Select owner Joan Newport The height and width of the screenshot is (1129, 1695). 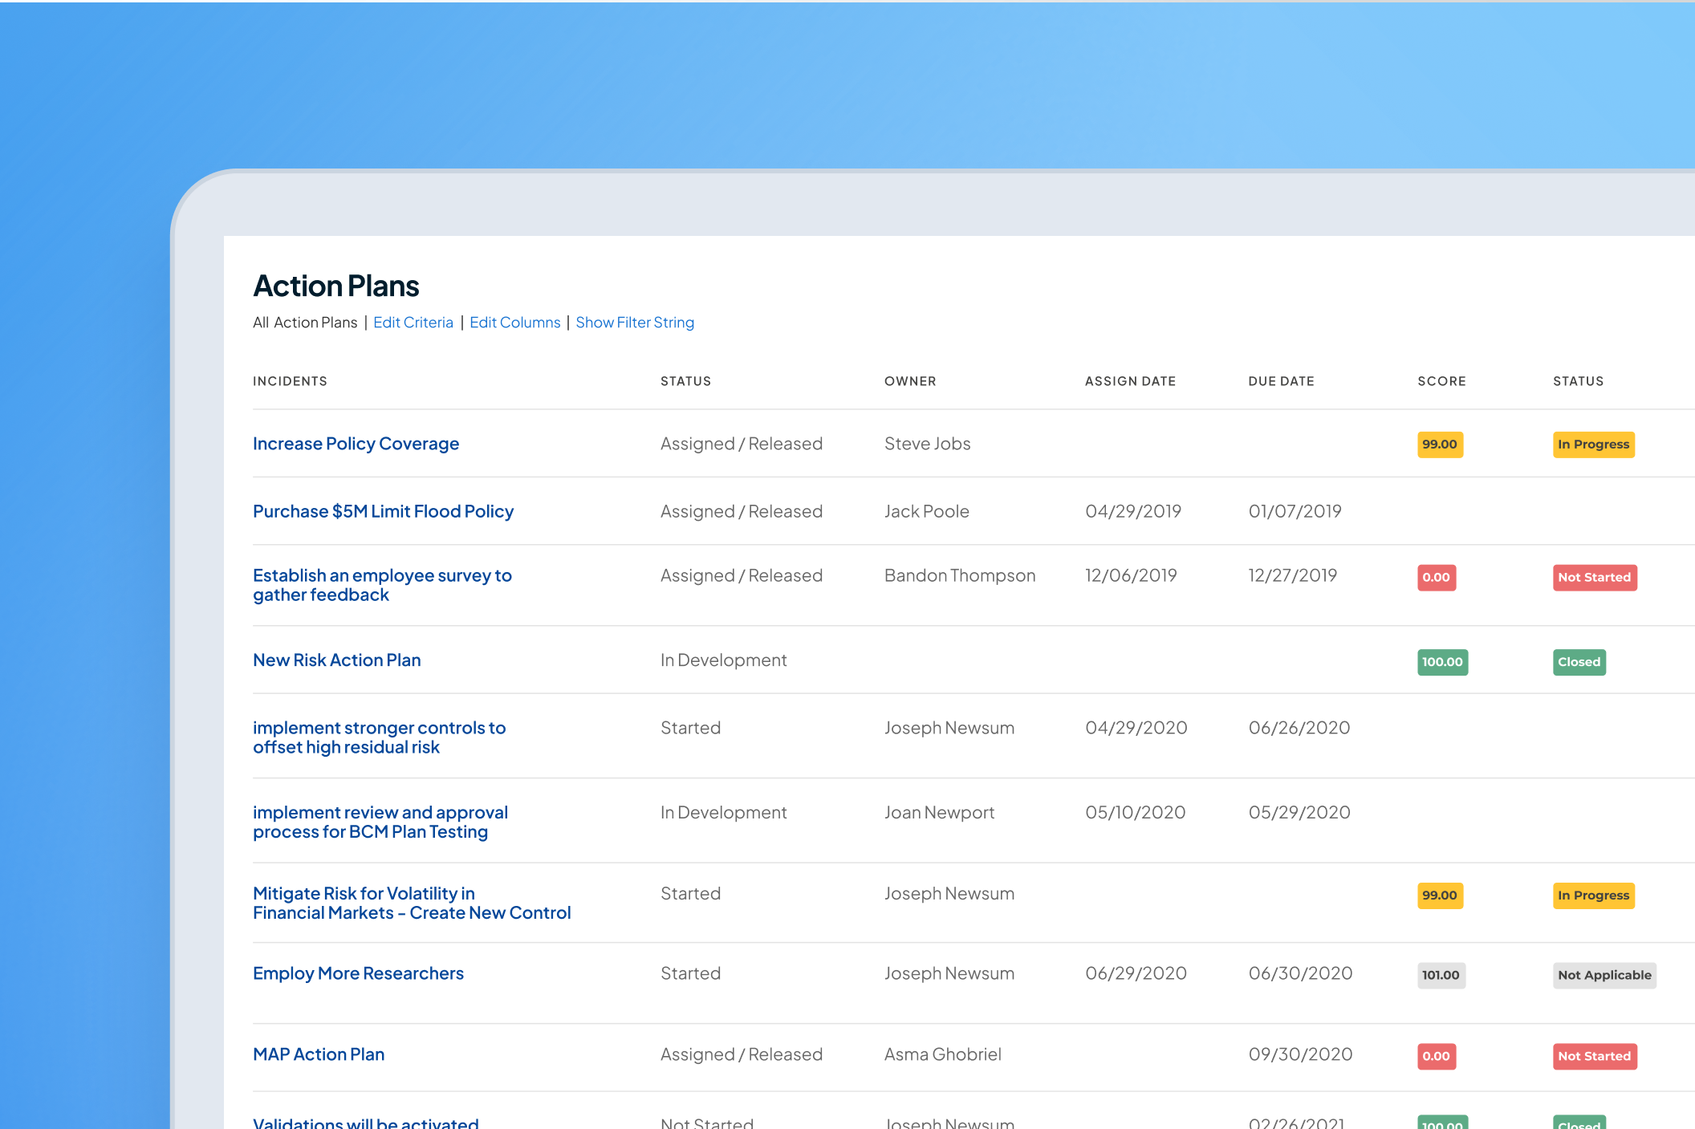click(x=939, y=812)
